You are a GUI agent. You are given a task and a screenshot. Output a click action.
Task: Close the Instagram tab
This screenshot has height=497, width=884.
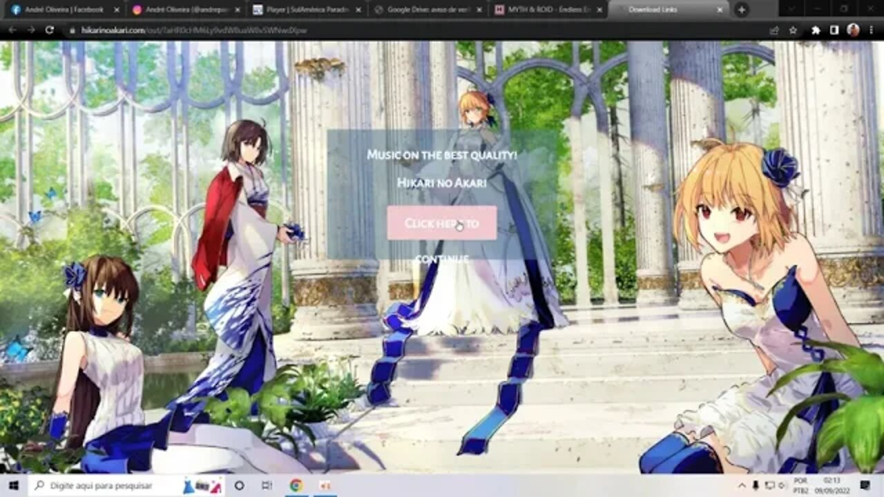(x=237, y=10)
